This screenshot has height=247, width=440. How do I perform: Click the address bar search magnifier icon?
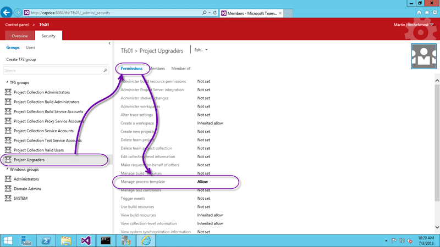204,13
